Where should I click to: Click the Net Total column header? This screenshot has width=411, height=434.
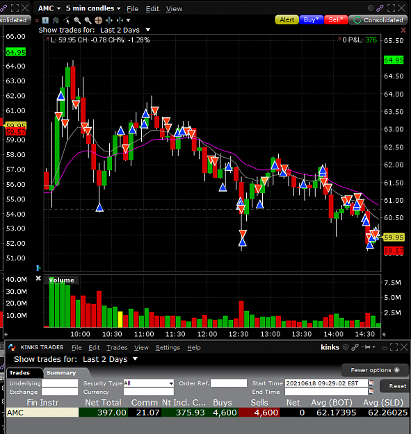pos(103,402)
